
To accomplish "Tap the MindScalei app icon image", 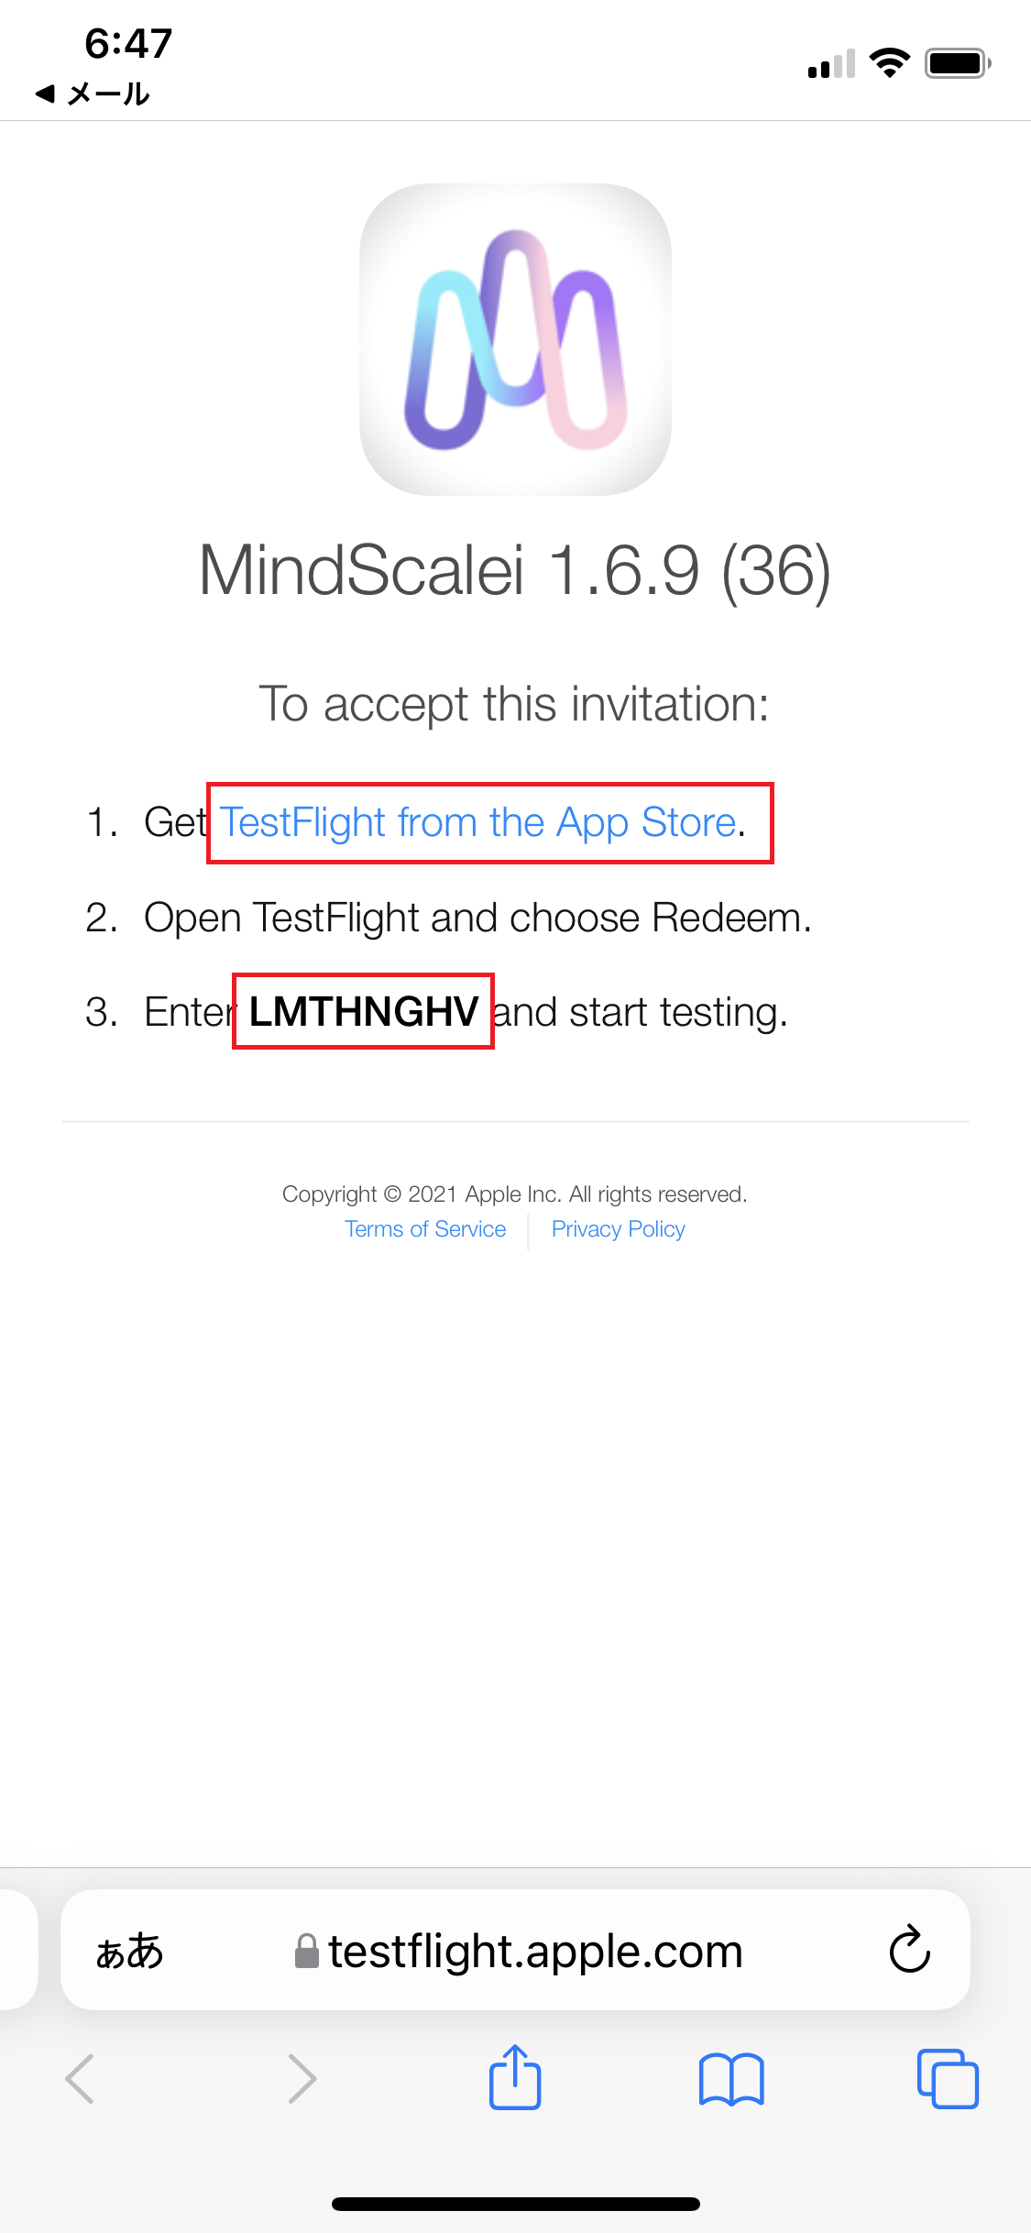I will 515,339.
